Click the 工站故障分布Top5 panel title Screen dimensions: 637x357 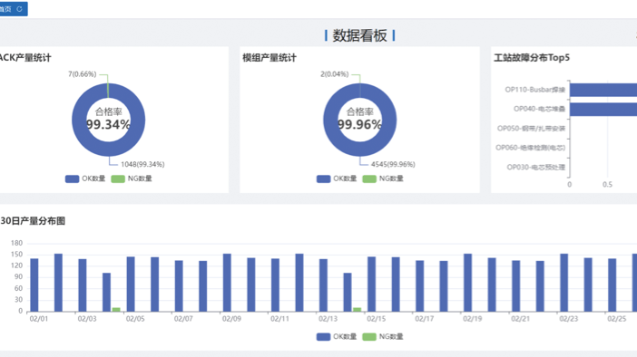tap(532, 58)
